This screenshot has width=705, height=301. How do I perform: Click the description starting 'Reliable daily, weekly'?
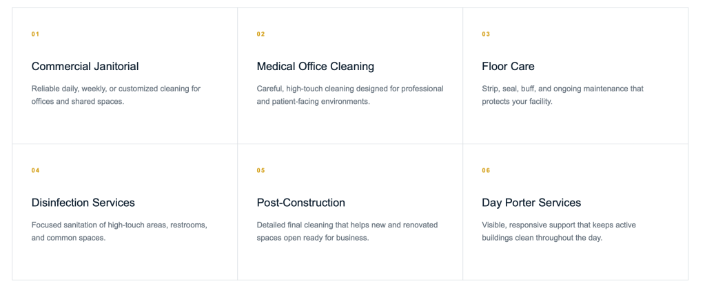pyautogui.click(x=116, y=95)
